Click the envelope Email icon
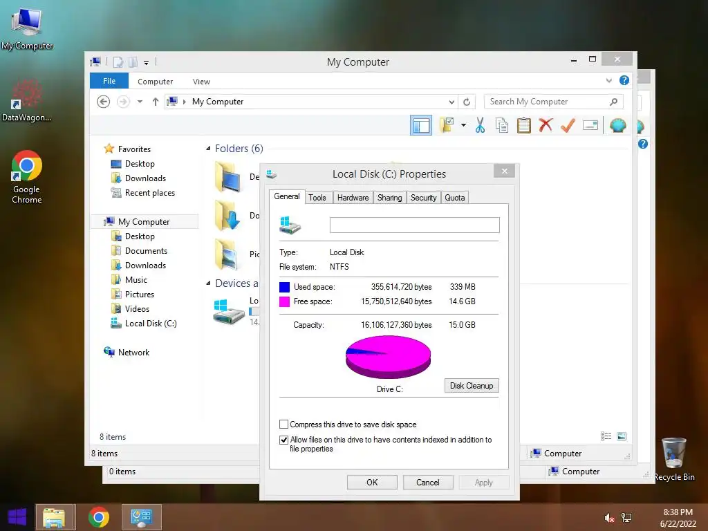The width and height of the screenshot is (708, 531). pyautogui.click(x=590, y=125)
